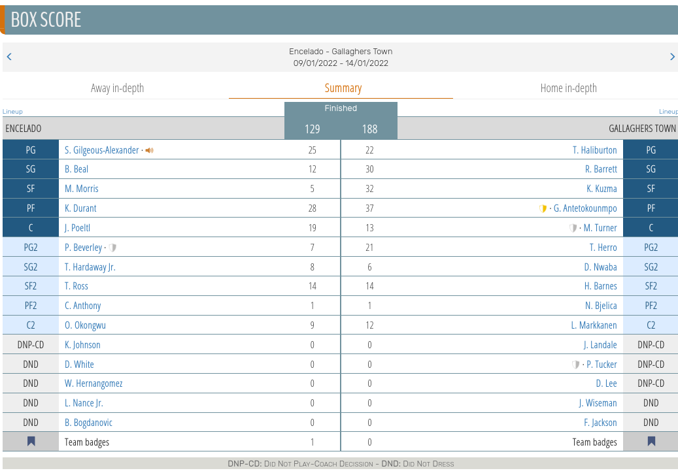Open T. Hardaway Jr. player link
This screenshot has width=678, height=475.
point(90,267)
